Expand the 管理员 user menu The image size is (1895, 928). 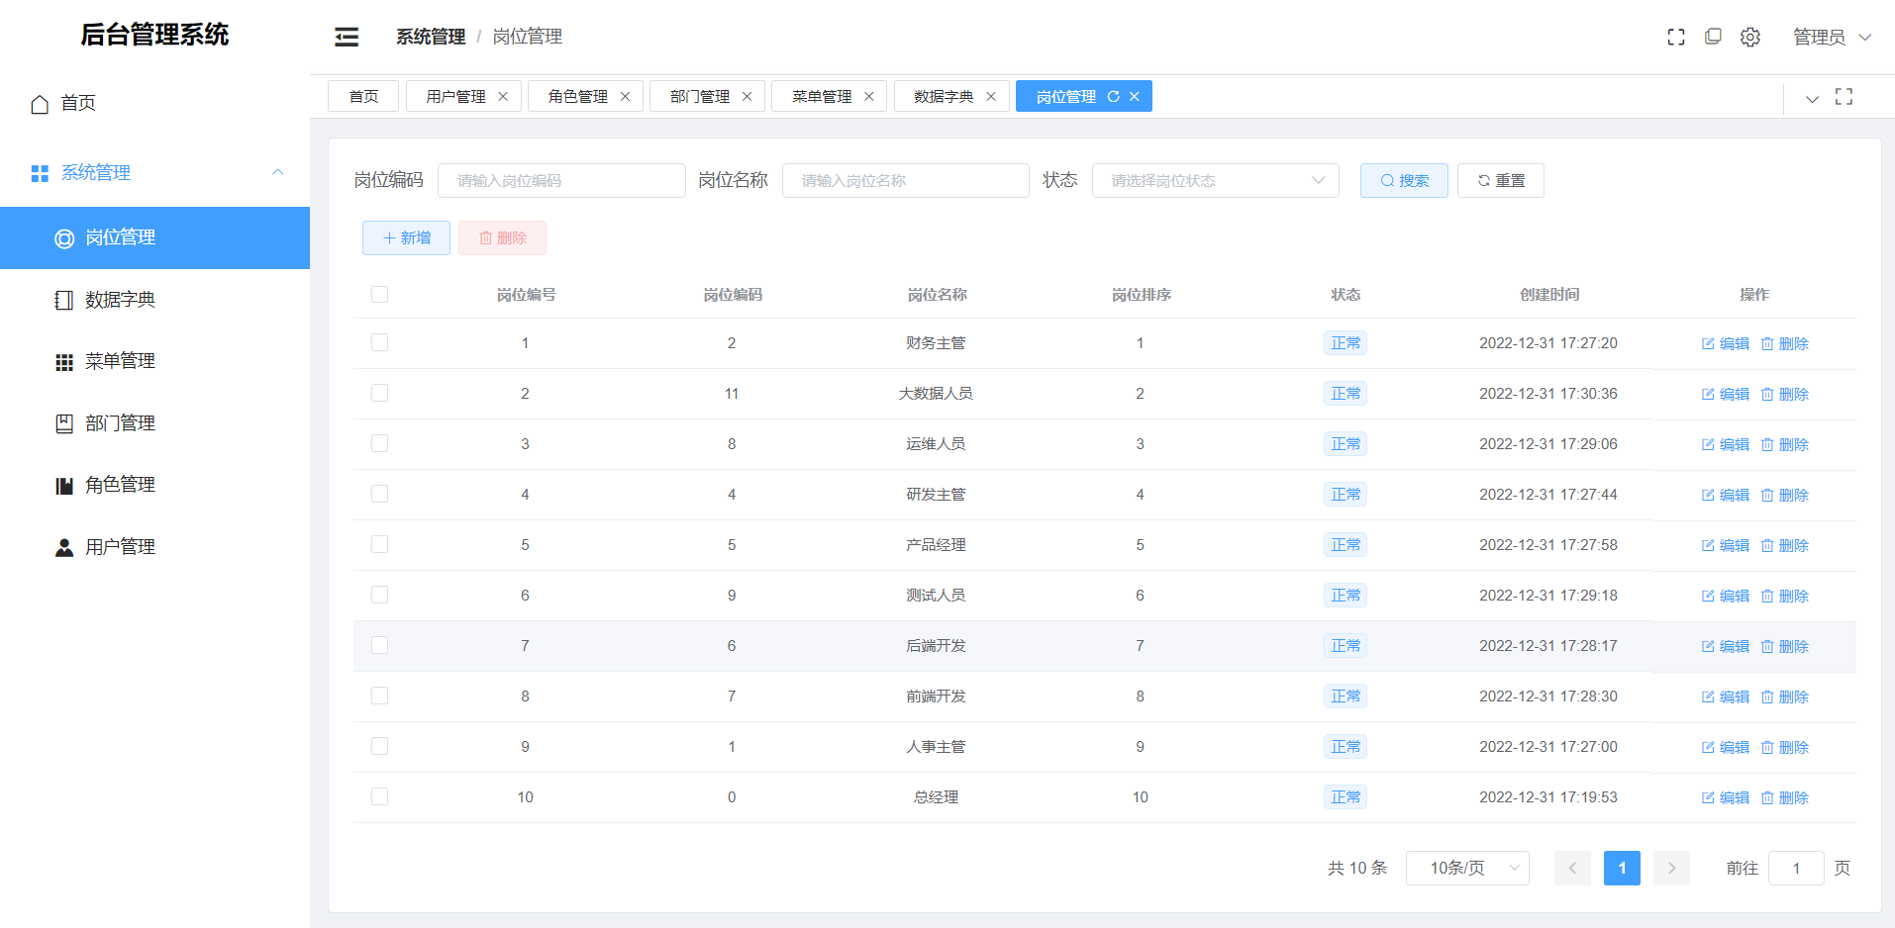click(x=1832, y=37)
